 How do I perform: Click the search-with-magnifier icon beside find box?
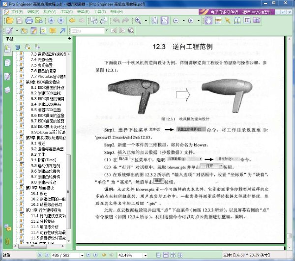tap(131, 30)
